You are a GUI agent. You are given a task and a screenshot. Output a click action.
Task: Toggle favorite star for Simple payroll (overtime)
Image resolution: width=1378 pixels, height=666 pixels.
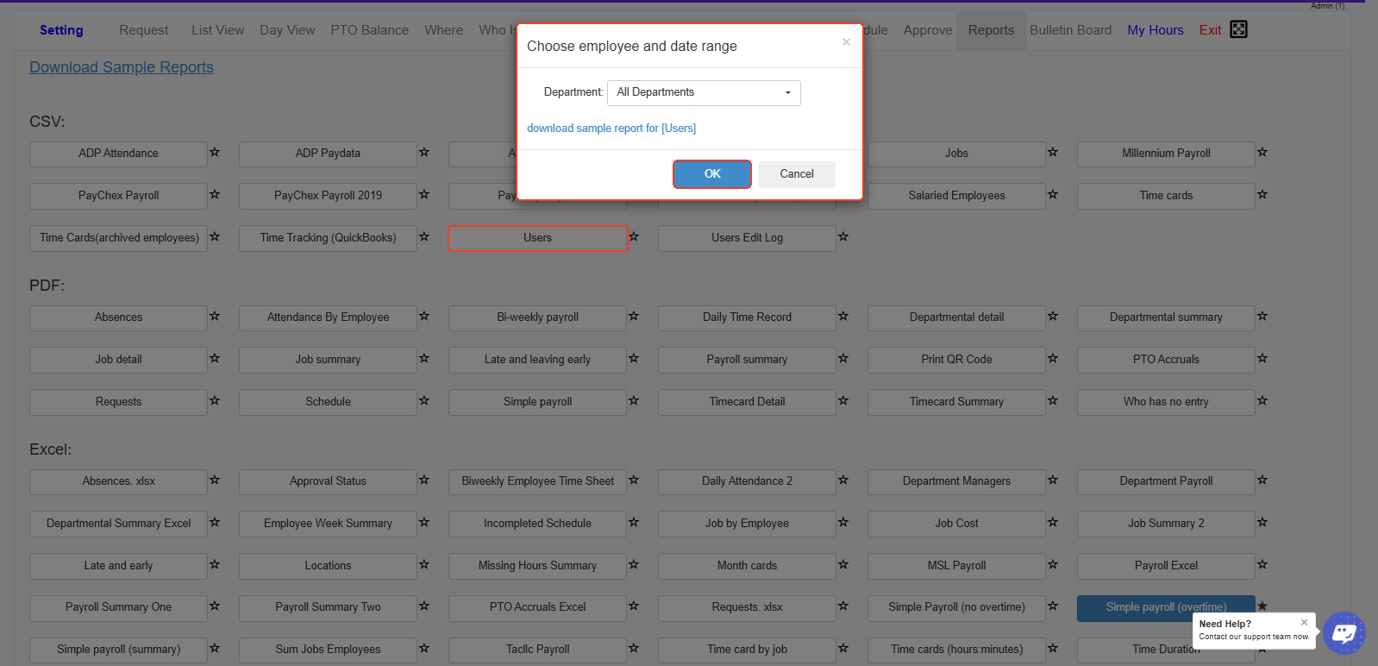pos(1262,606)
